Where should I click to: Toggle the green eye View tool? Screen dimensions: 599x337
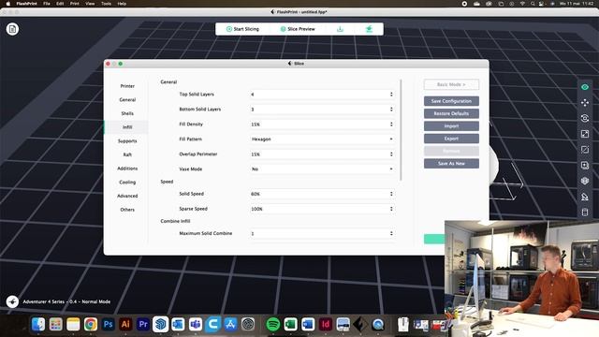tap(585, 87)
